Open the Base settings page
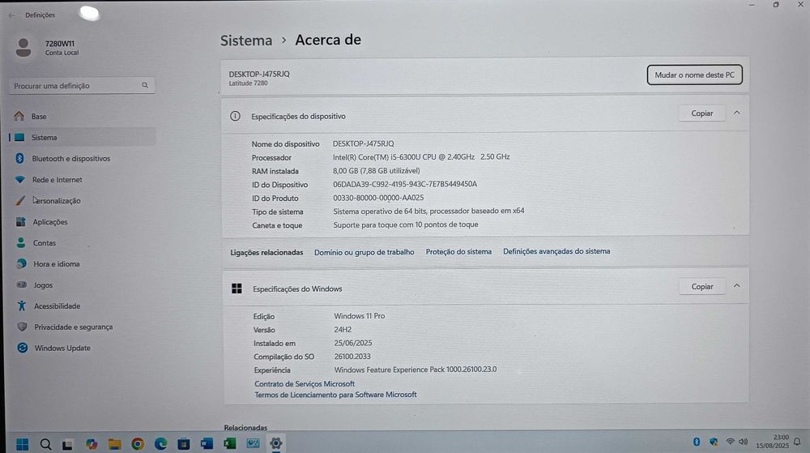Screen dimensions: 810x453 pyautogui.click(x=39, y=117)
